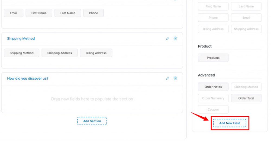Edit the Shipping Method section pencil icon
Image resolution: width=271 pixels, height=141 pixels.
tap(167, 38)
